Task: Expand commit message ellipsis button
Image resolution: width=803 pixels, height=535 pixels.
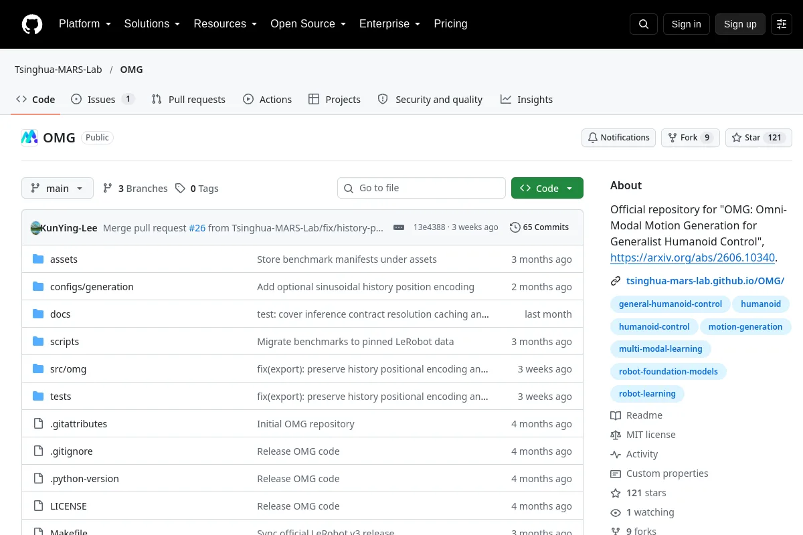Action: click(399, 227)
